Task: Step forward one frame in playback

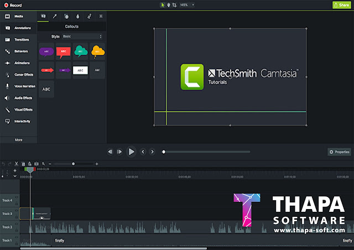Action: click(x=119, y=152)
